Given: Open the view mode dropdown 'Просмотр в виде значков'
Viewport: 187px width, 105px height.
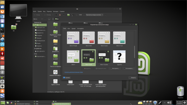Looking at the screenshot, I should coord(94,15).
